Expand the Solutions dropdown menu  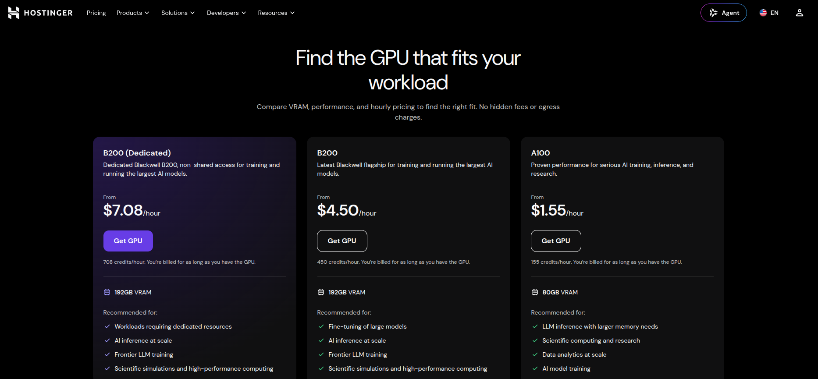(178, 13)
